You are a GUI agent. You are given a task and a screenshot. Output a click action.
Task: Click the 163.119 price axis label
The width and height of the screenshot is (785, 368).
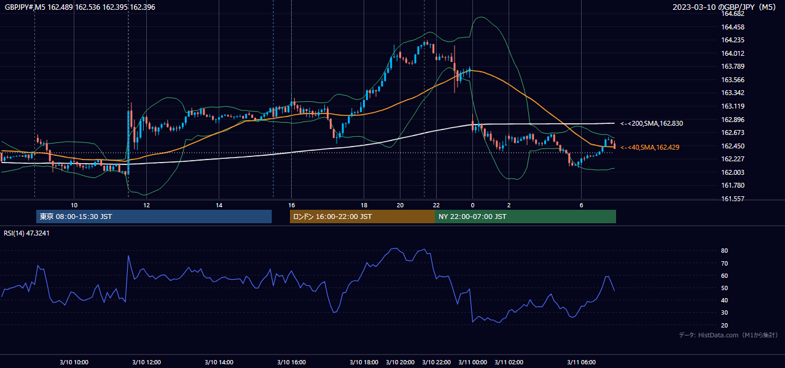733,106
